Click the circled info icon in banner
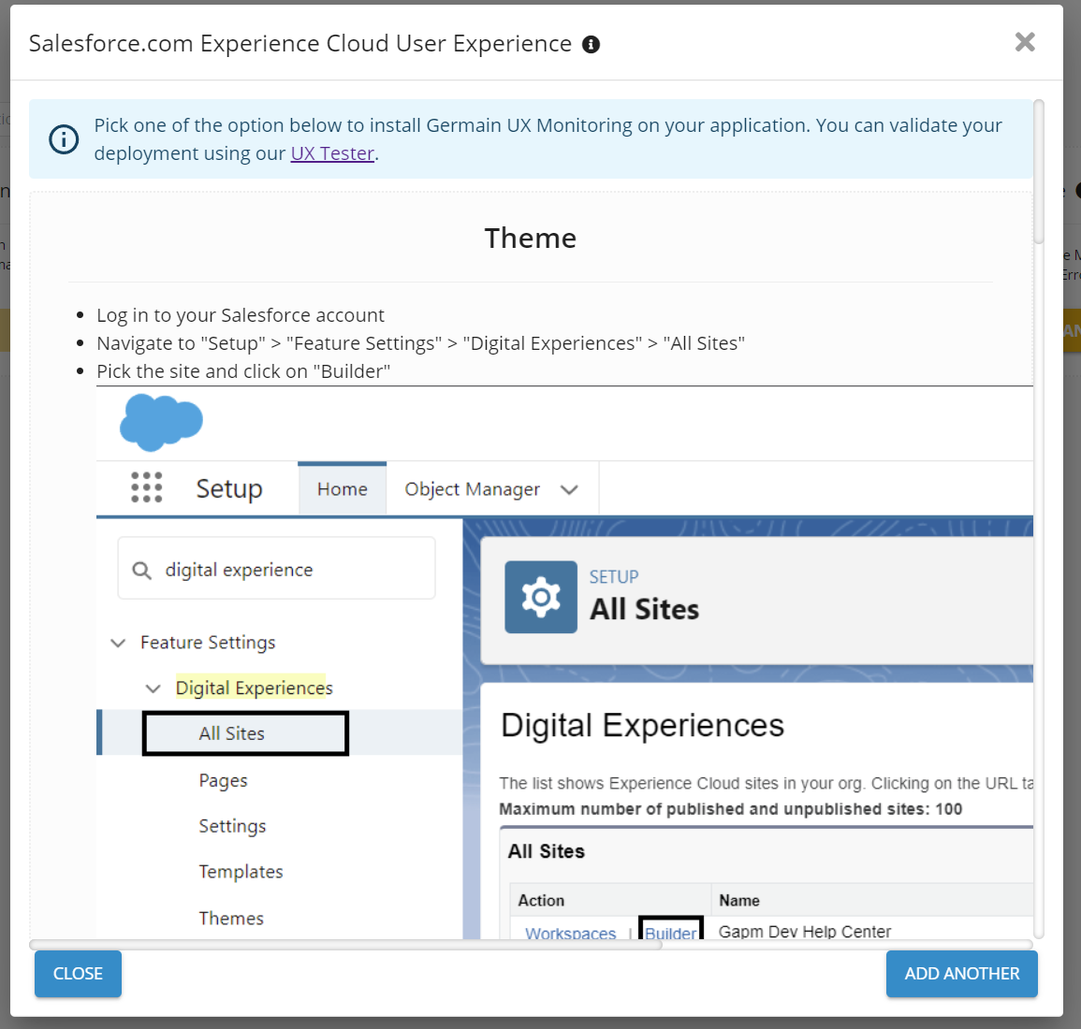The image size is (1081, 1029). coord(64,139)
